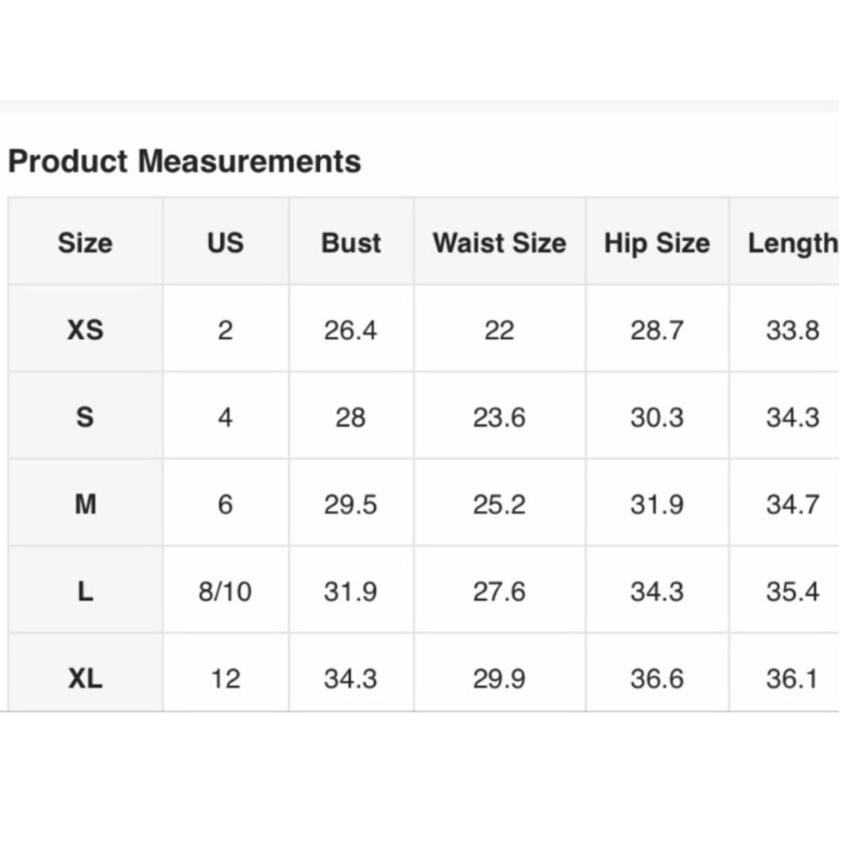Select the US column header
This screenshot has height=860, width=860.
tap(225, 243)
